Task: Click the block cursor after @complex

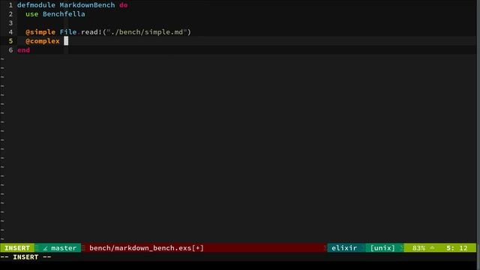Action: tap(66, 41)
